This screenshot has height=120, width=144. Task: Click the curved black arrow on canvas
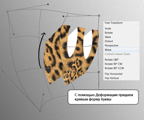pos(41,50)
